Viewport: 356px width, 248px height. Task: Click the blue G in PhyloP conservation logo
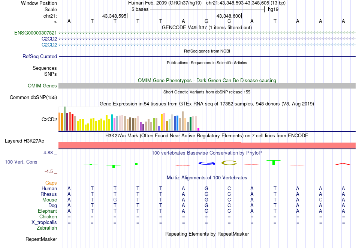pos(206,163)
